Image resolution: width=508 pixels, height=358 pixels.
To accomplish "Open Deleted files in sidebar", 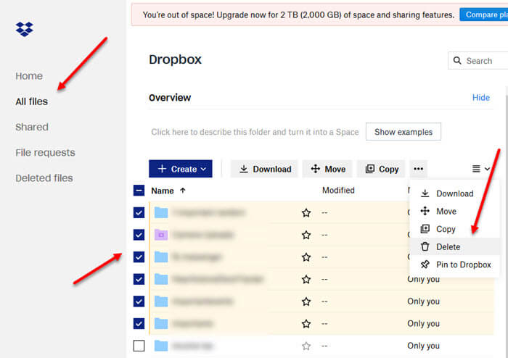I will pyautogui.click(x=44, y=178).
